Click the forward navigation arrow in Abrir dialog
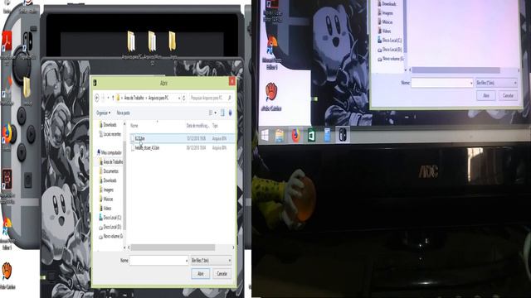Image resolution: width=531 pixels, height=298 pixels. click(104, 98)
